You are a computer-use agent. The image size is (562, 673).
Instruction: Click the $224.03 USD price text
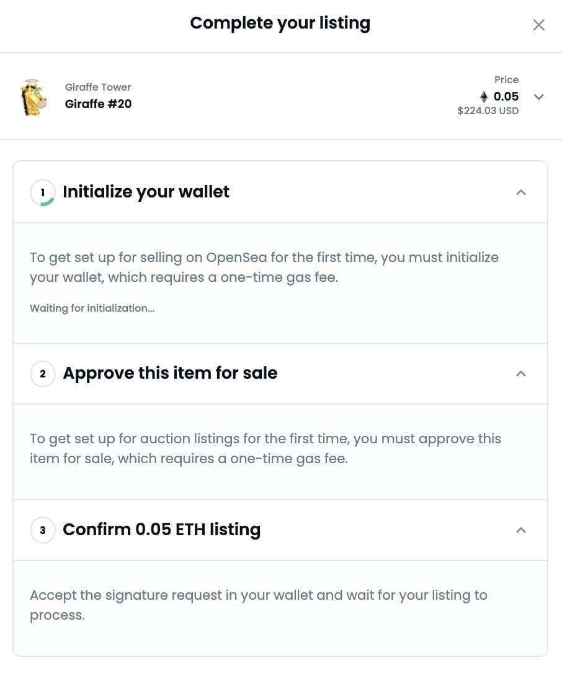point(488,111)
